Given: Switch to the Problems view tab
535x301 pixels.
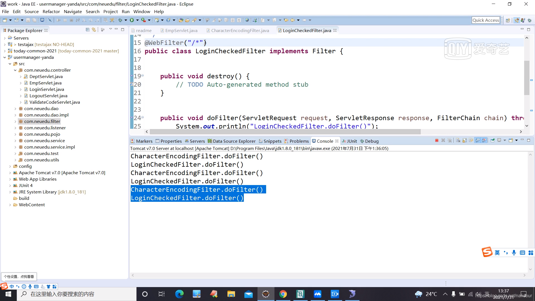Looking at the screenshot, I should 296,141.
